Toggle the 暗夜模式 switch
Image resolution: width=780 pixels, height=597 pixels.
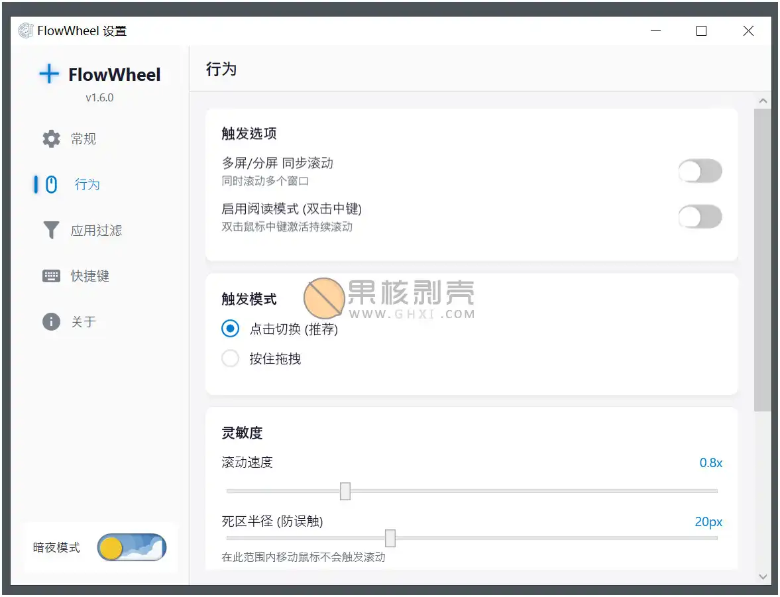[131, 547]
